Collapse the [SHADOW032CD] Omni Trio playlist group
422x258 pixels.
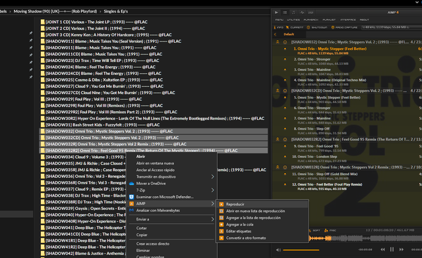278,91
